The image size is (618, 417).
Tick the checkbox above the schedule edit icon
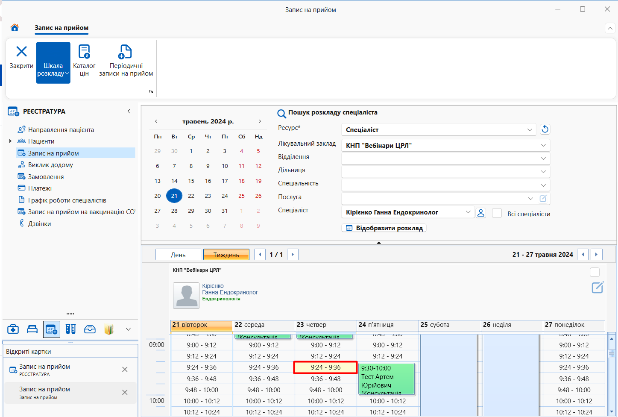595,272
